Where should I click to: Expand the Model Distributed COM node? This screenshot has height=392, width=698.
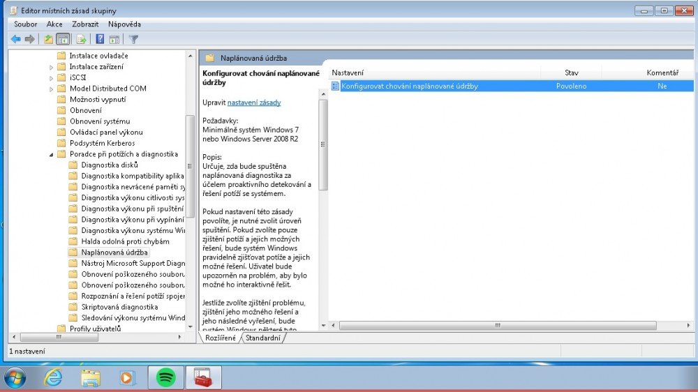pyautogui.click(x=52, y=89)
